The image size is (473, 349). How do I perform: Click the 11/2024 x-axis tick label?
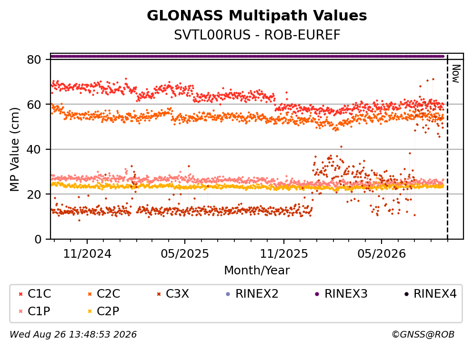[x=87, y=254]
